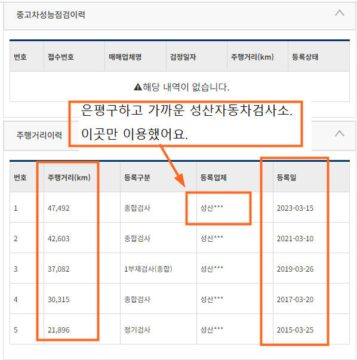This screenshot has width=357, height=360.
Task: Collapse the 중고차성능점검이력 section chevron
Action: click(339, 13)
